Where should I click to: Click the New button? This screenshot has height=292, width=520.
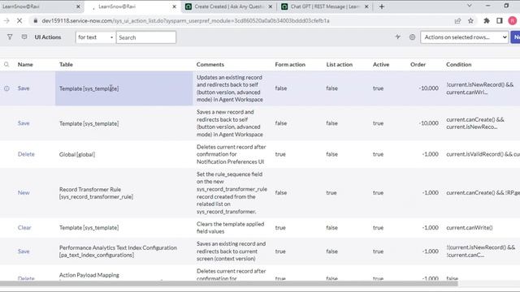[x=515, y=37]
